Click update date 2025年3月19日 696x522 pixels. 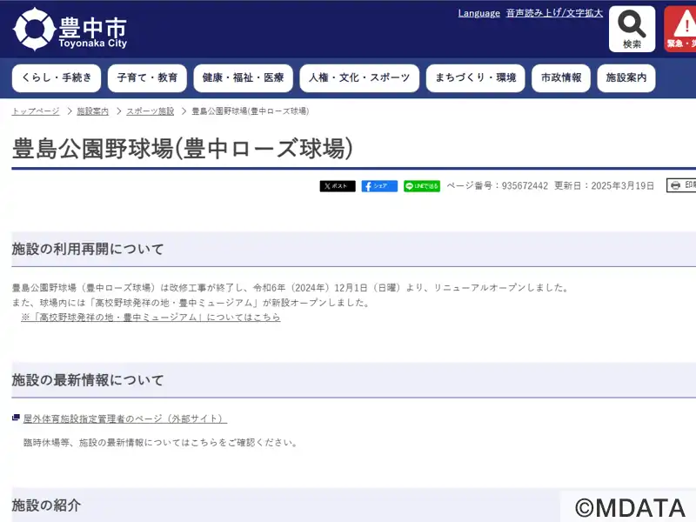coord(622,185)
